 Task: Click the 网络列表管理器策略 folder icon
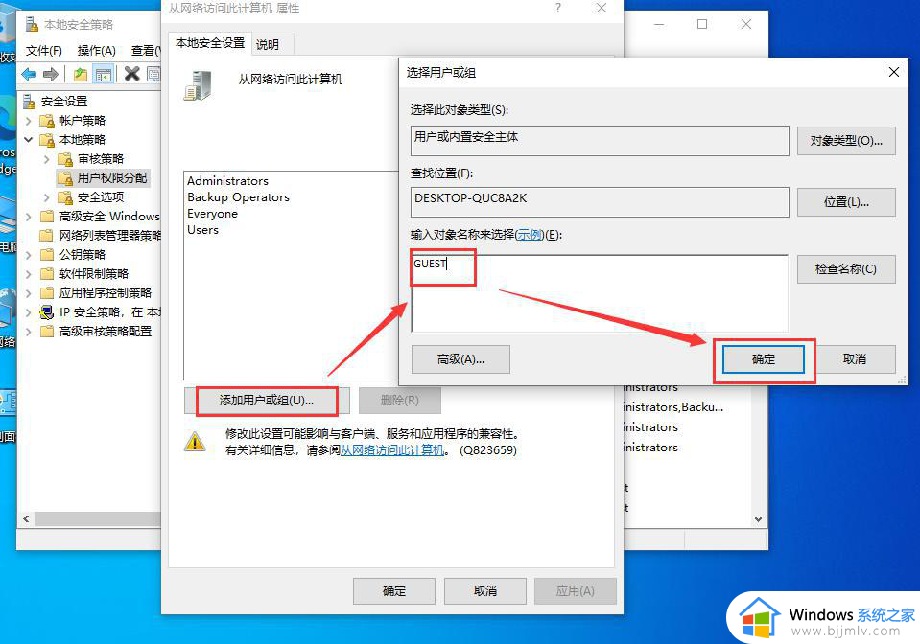(x=47, y=236)
